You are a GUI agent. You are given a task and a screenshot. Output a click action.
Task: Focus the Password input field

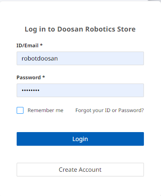tap(80, 90)
